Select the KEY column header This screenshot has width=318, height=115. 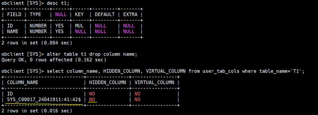click(x=79, y=14)
